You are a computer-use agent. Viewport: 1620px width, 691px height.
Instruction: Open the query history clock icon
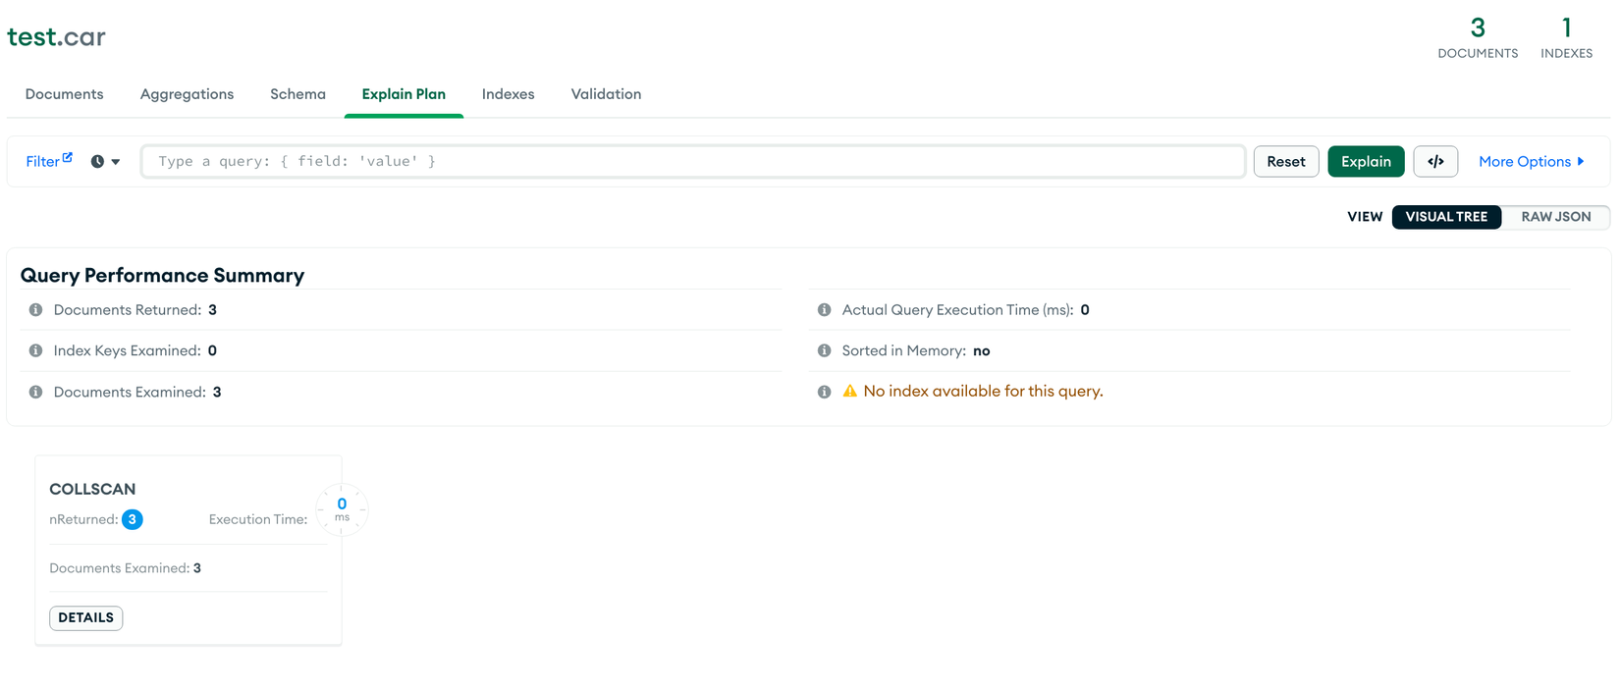[x=97, y=162]
